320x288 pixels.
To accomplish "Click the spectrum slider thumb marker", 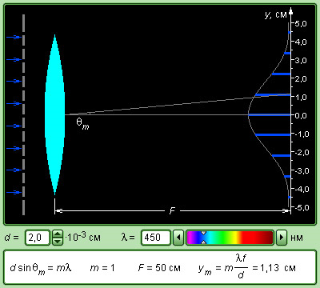I will 203,238.
